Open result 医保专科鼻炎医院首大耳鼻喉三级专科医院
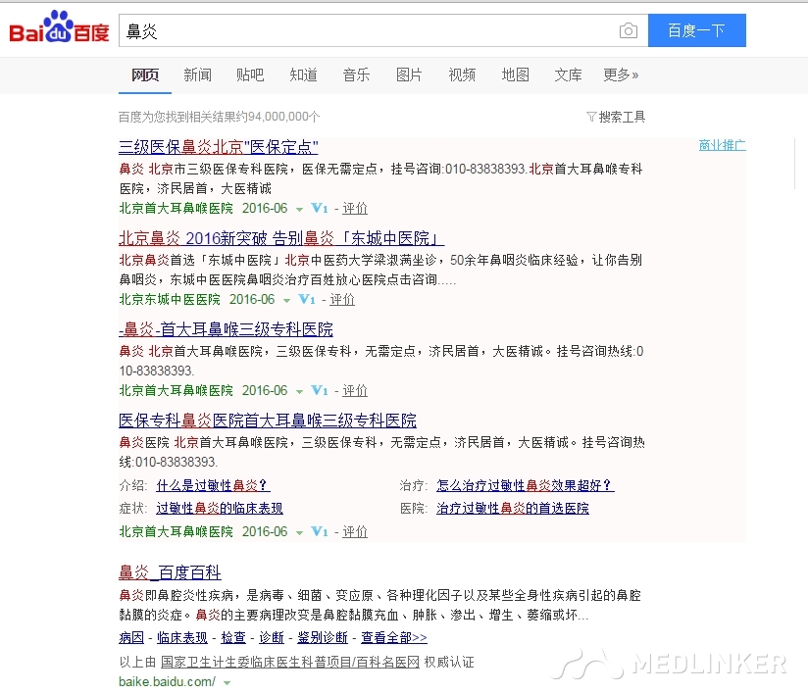Viewport: 808px width, 694px height. [268, 421]
